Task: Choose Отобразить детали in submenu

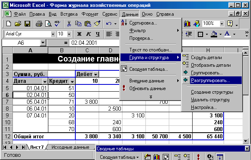Action: point(212,65)
